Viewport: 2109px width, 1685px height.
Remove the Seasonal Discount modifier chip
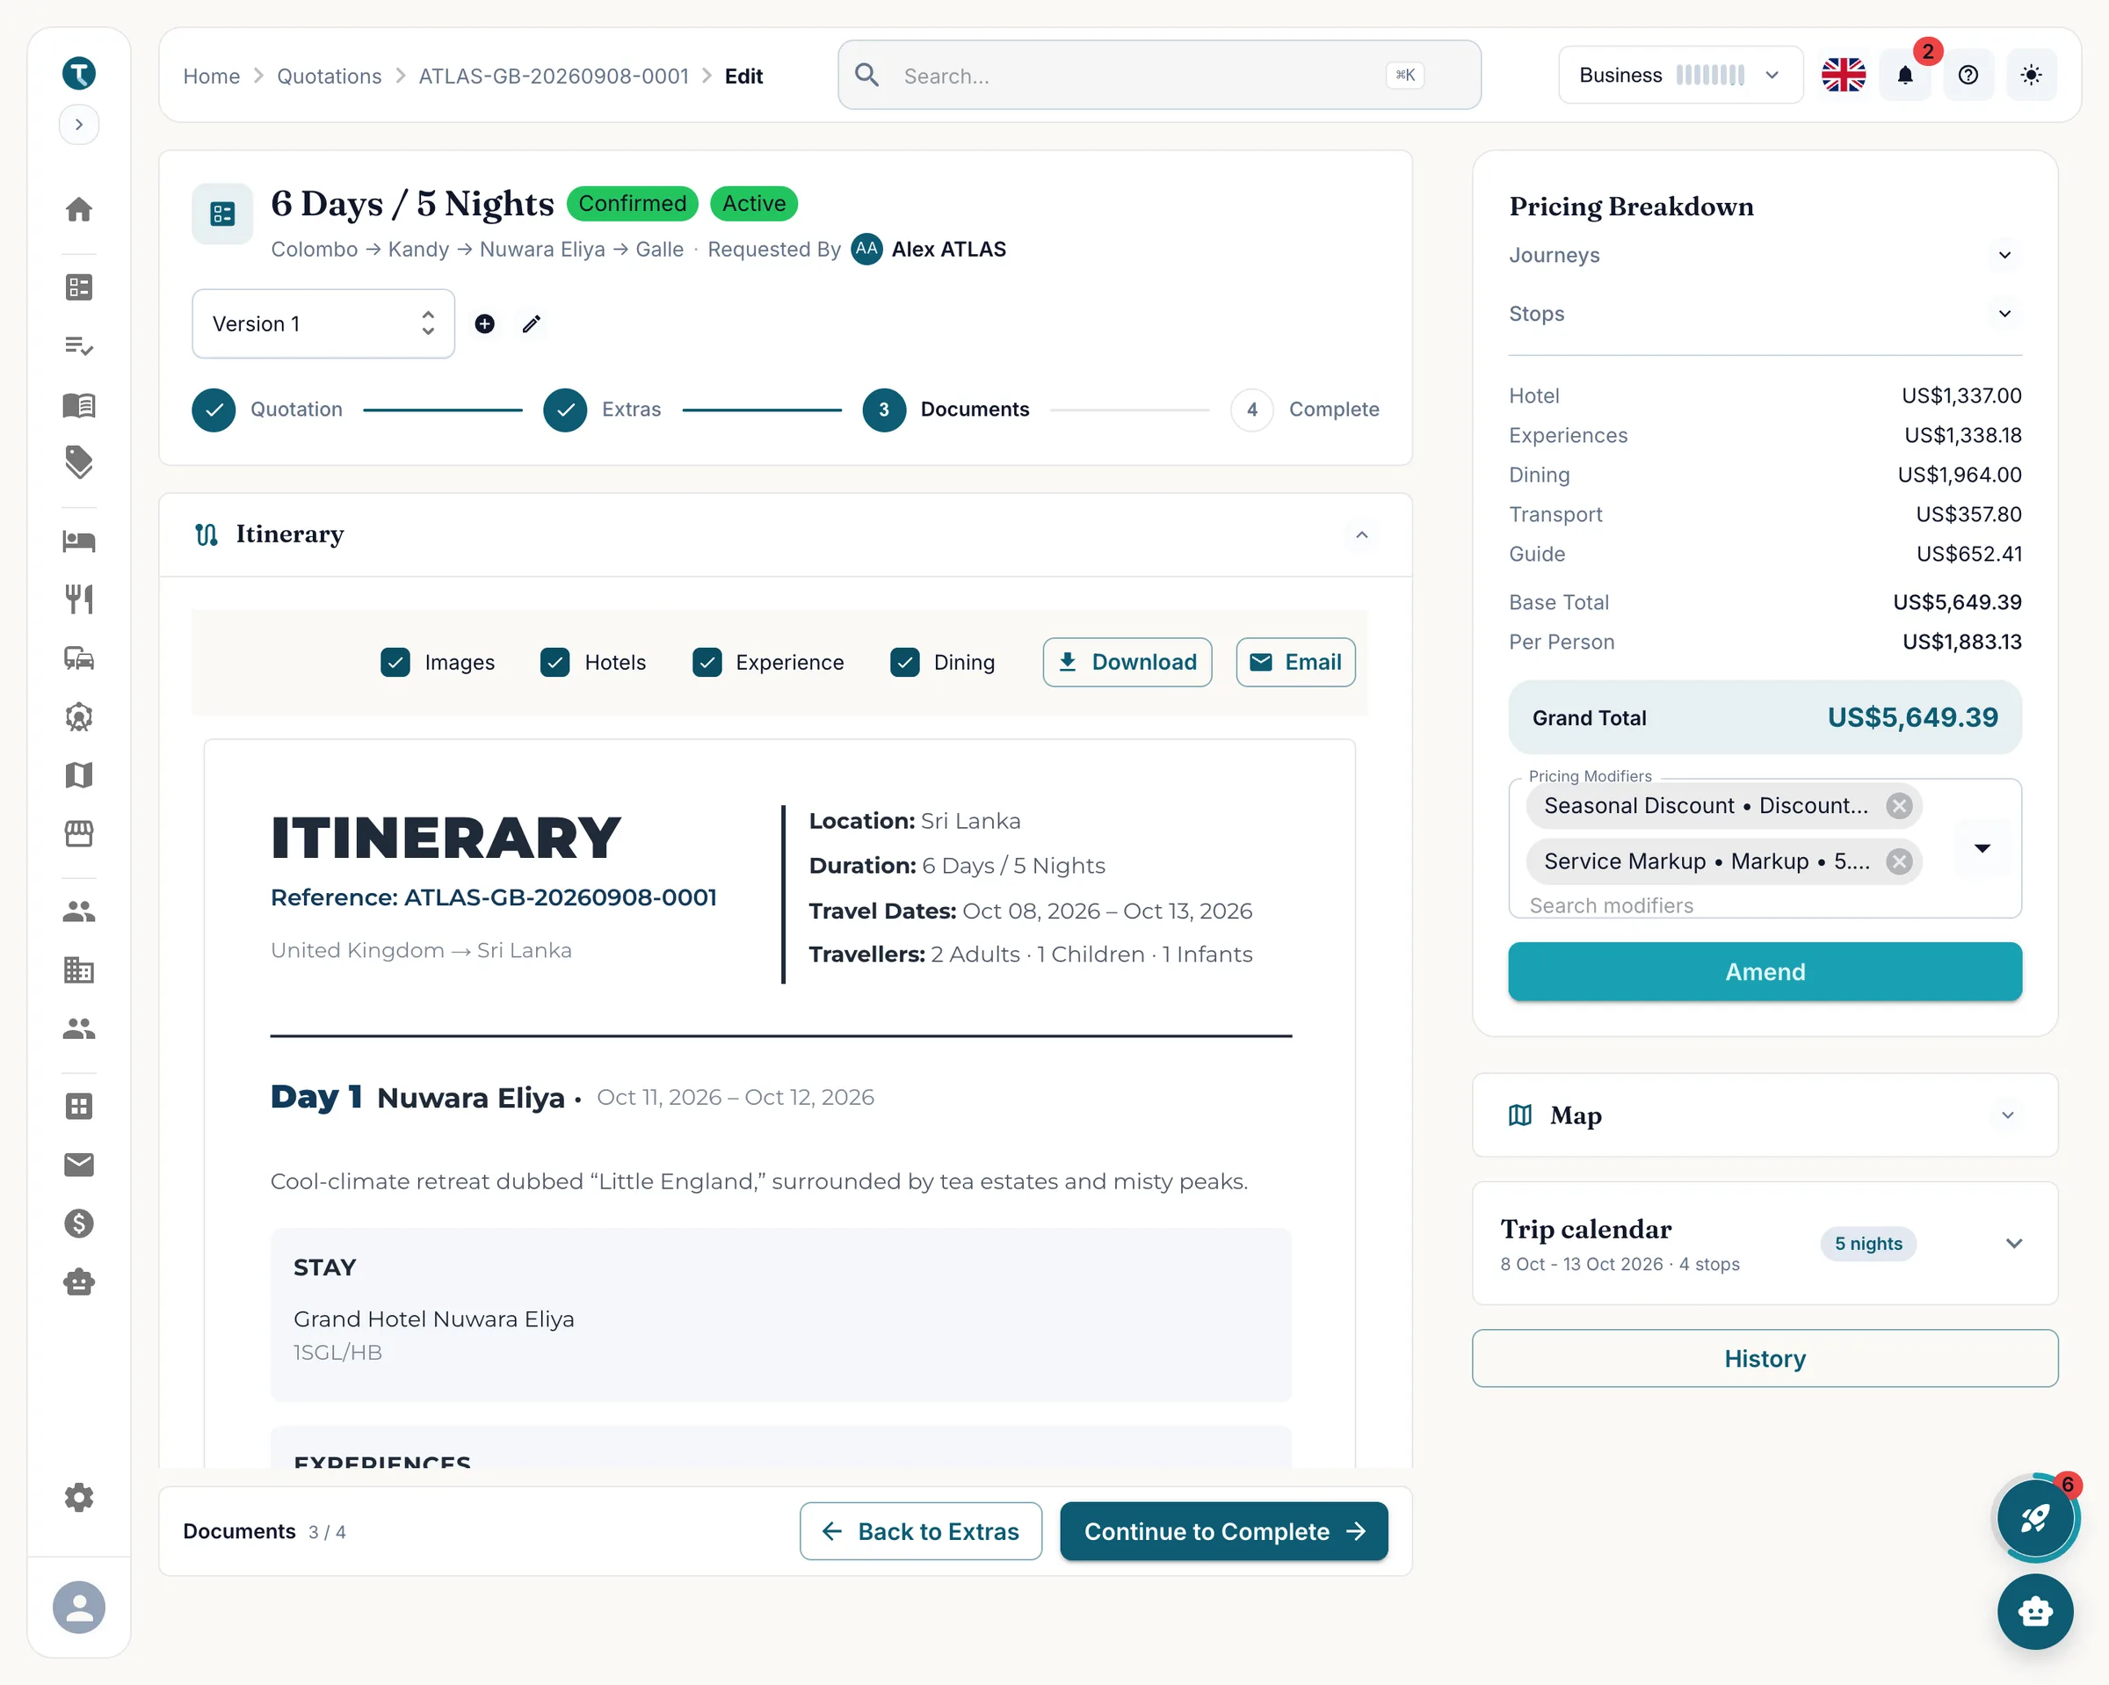click(1899, 805)
